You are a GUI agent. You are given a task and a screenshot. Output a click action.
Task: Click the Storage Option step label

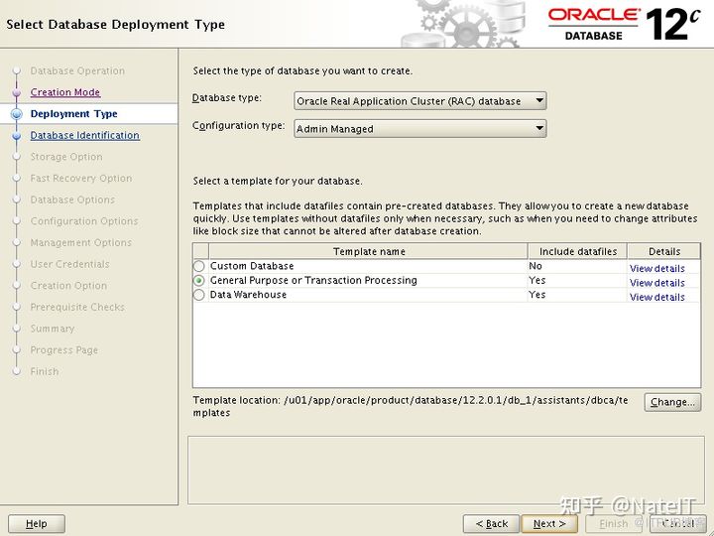[66, 157]
